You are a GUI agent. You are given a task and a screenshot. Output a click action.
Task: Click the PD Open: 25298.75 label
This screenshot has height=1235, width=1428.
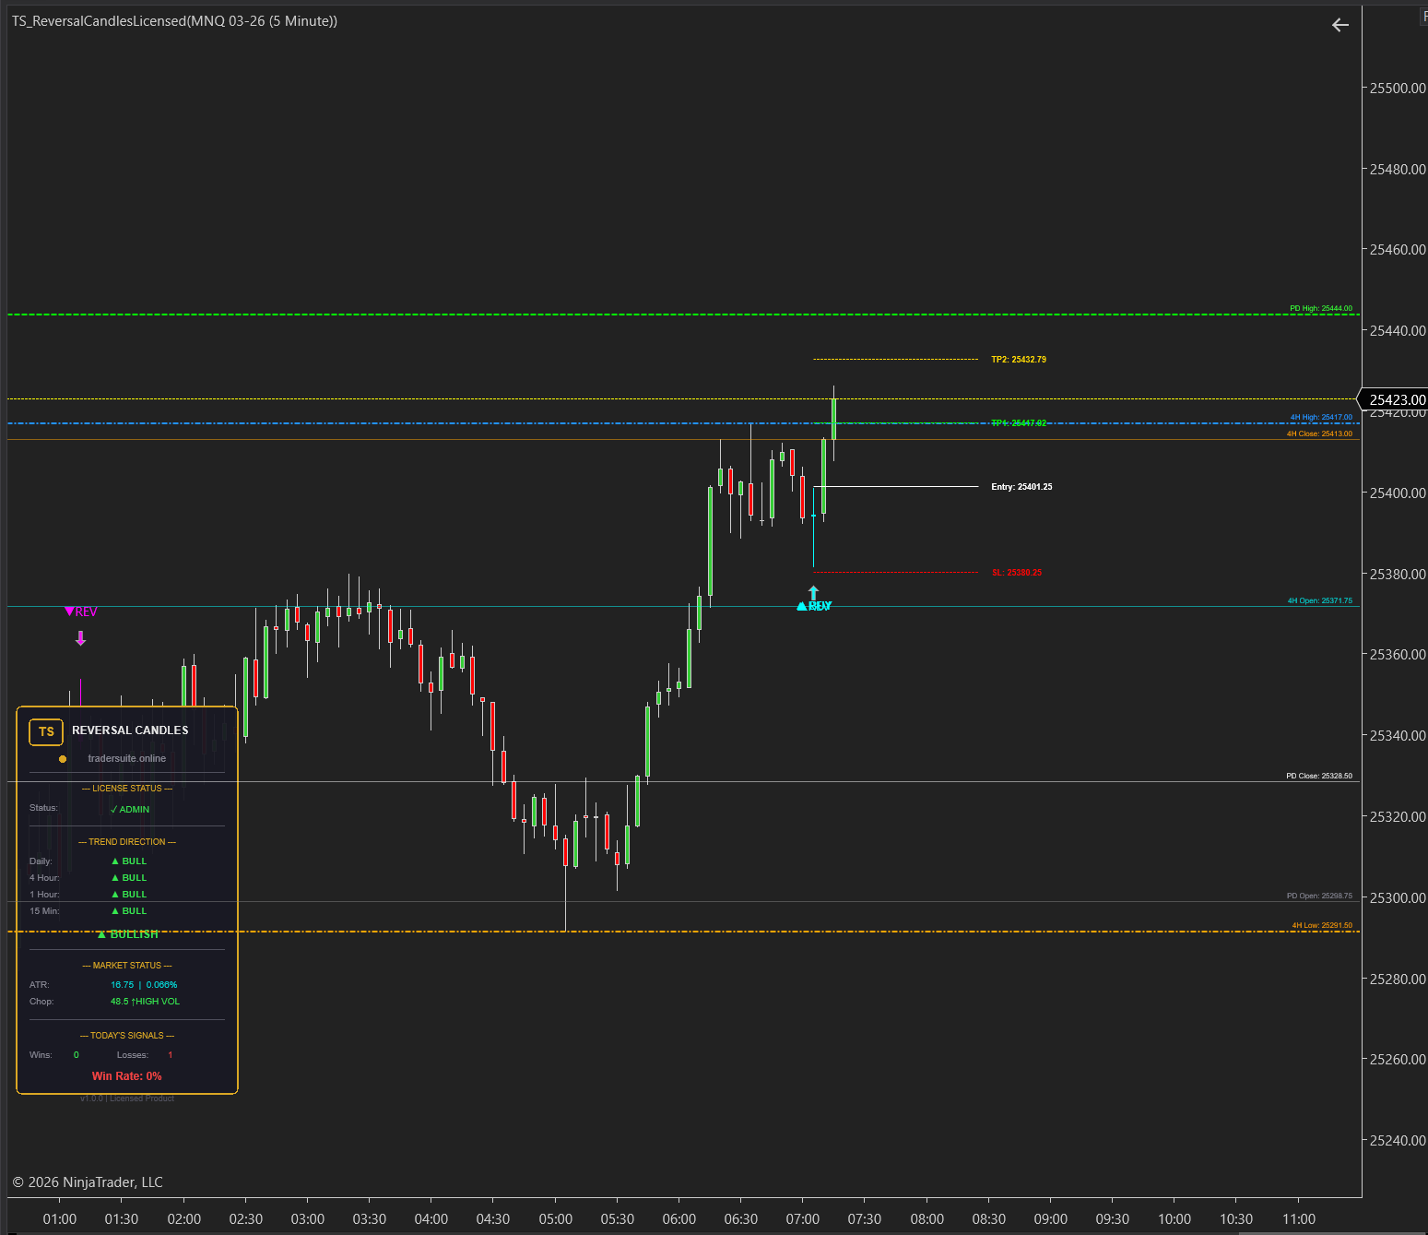(1319, 896)
